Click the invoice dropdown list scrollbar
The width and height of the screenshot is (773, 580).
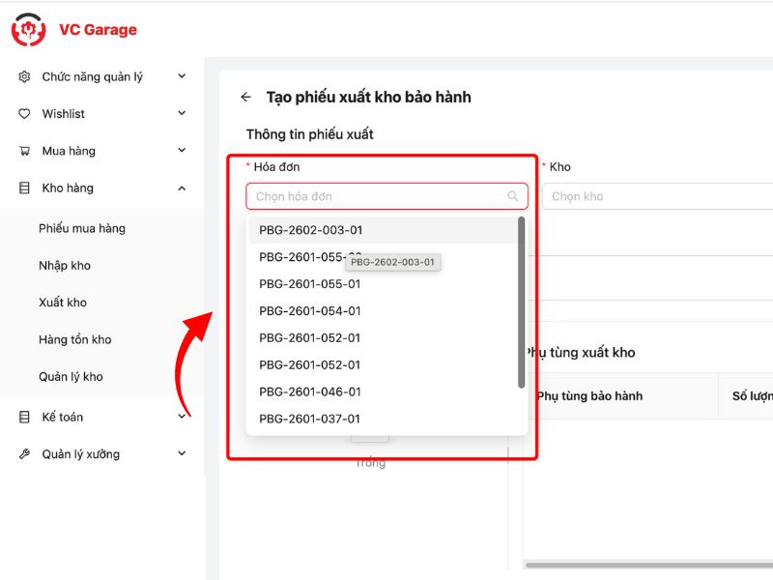(x=522, y=302)
